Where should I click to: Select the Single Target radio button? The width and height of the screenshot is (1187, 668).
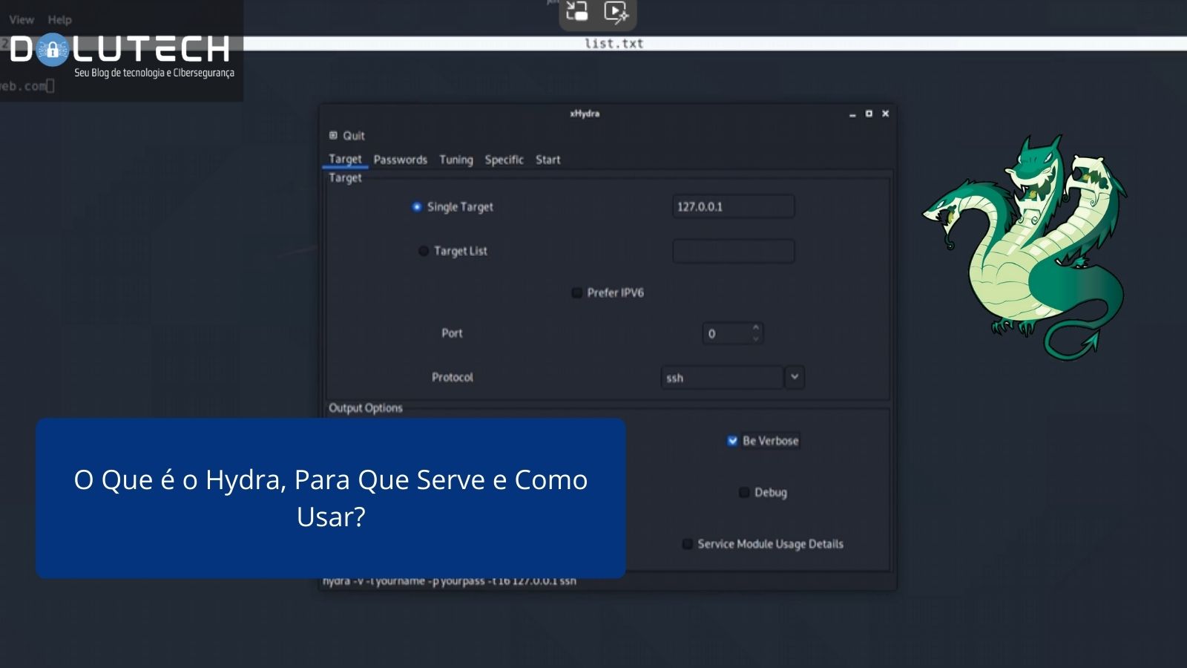pos(417,207)
